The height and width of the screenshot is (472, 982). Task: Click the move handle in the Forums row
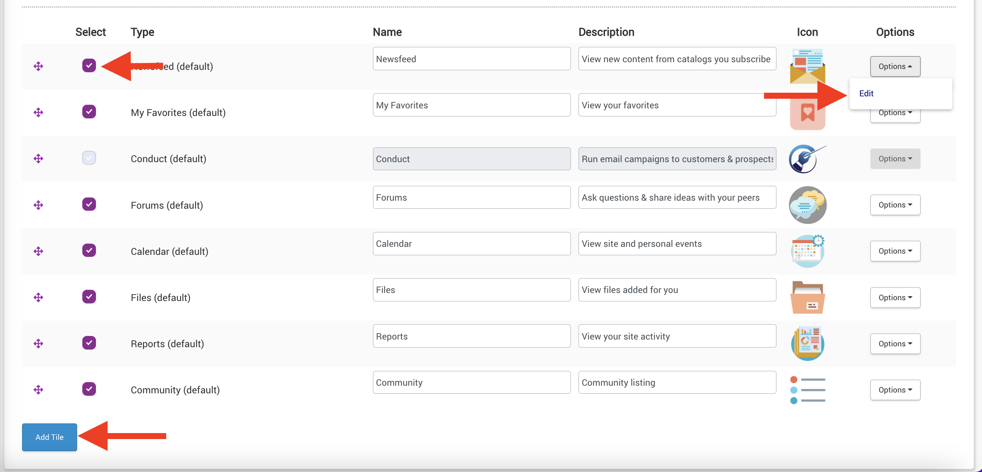tap(38, 205)
